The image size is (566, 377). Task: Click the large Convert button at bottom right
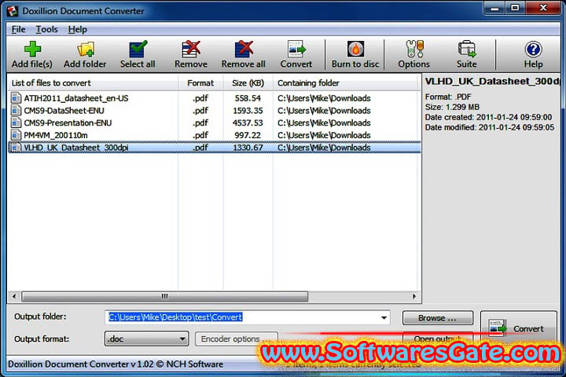pyautogui.click(x=518, y=328)
